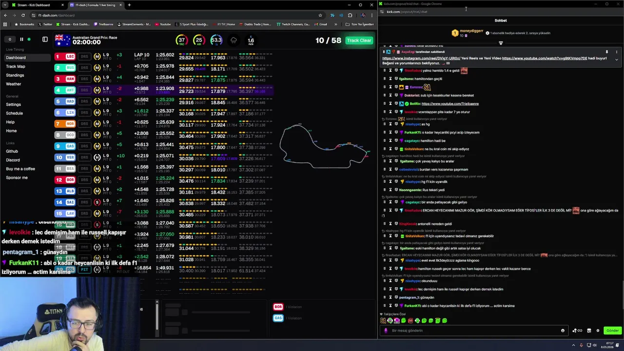Open the Tüm Yer İşaretleri folder
The height and width of the screenshot is (351, 624).
click(359, 24)
